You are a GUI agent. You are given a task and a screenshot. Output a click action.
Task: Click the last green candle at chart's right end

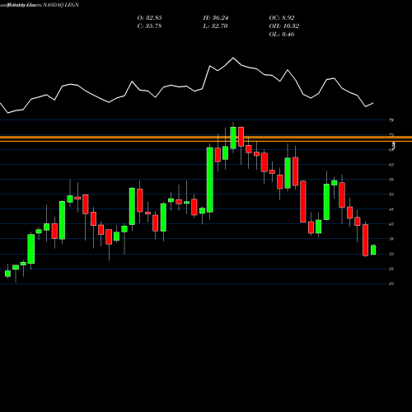click(373, 250)
